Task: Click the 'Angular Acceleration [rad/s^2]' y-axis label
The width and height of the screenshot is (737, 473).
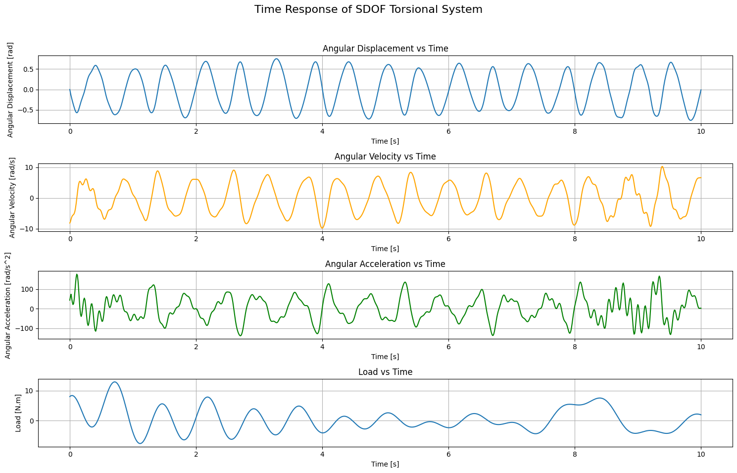Action: coord(8,305)
